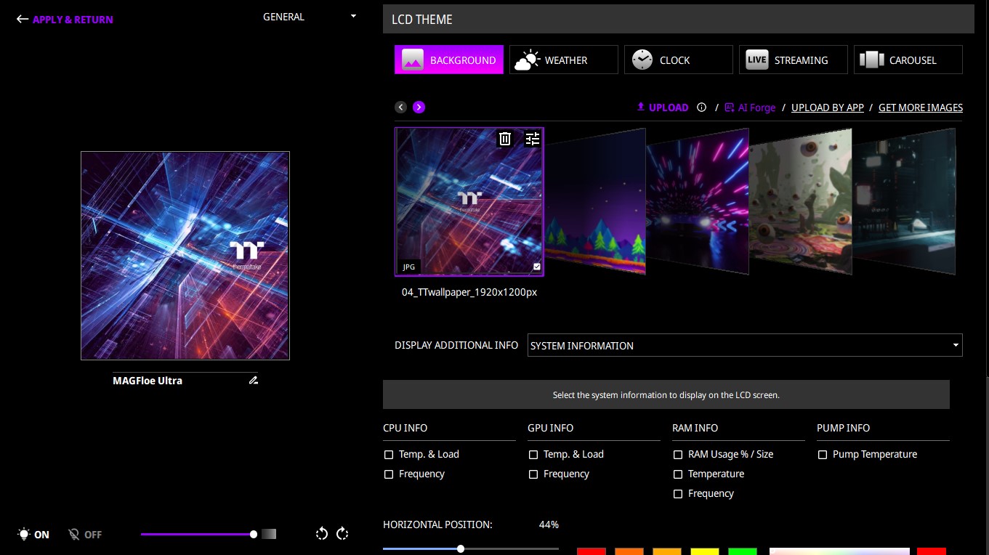
Task: Open the Get More Images link
Action: [920, 108]
